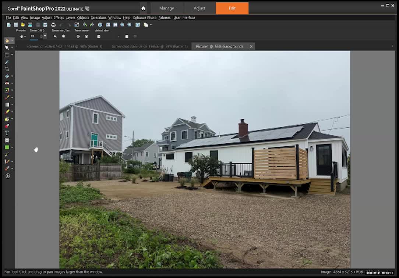Switch to the Edit tab
The height and width of the screenshot is (278, 399).
232,8
